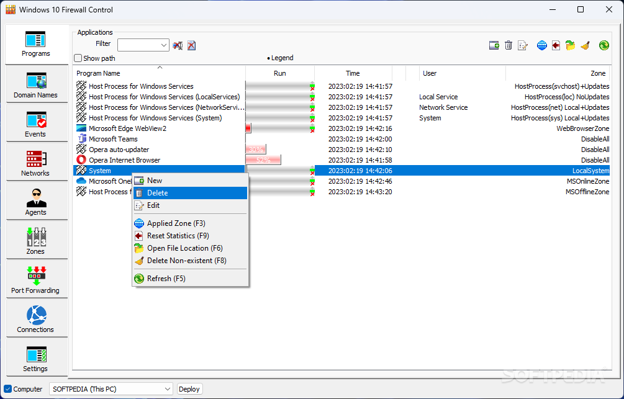
Task: Choose Applied Zone (F3) in context menu
Action: coord(190,223)
